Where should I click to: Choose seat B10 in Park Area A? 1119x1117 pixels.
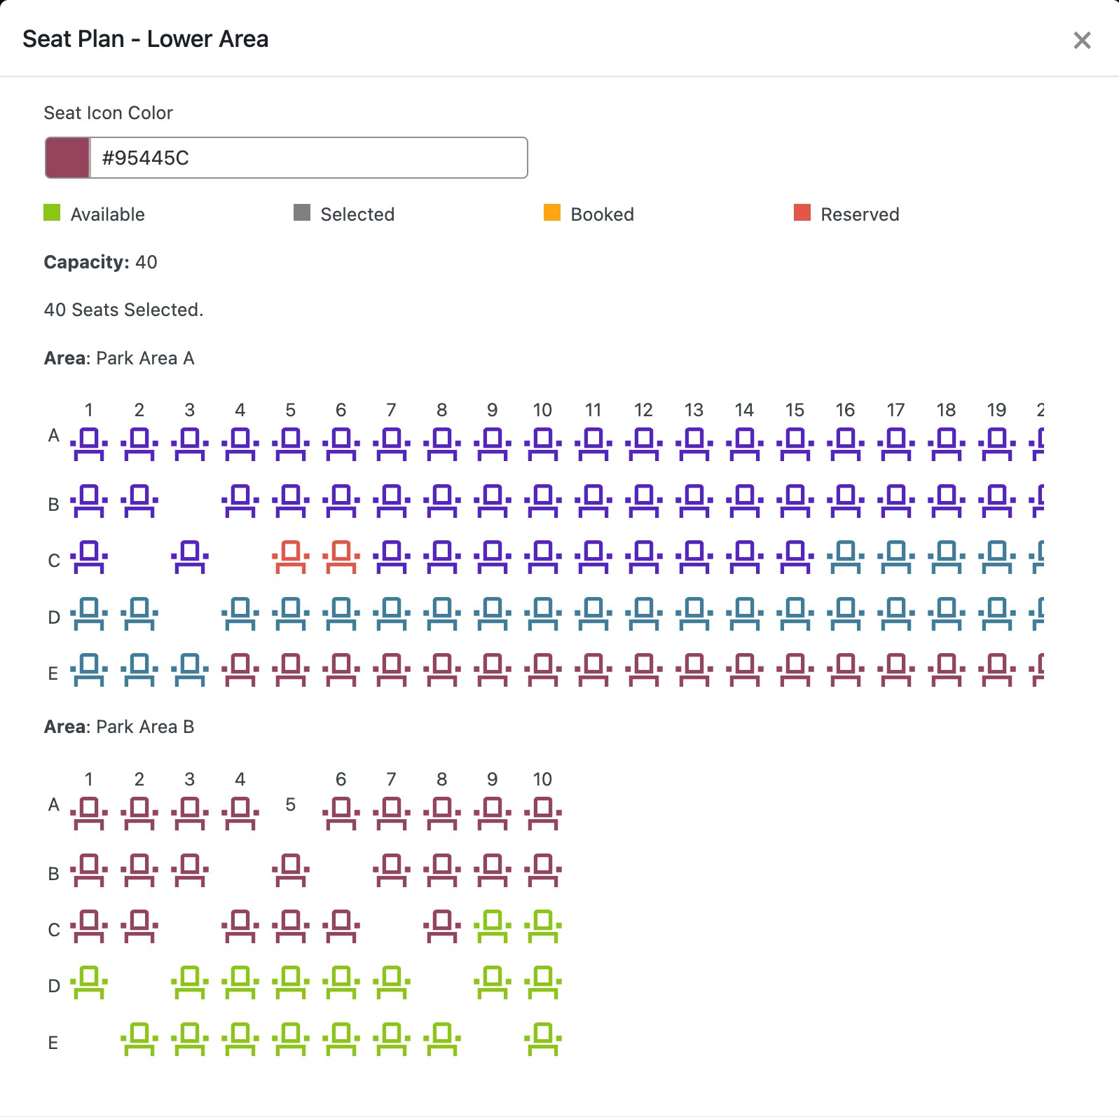tap(543, 500)
